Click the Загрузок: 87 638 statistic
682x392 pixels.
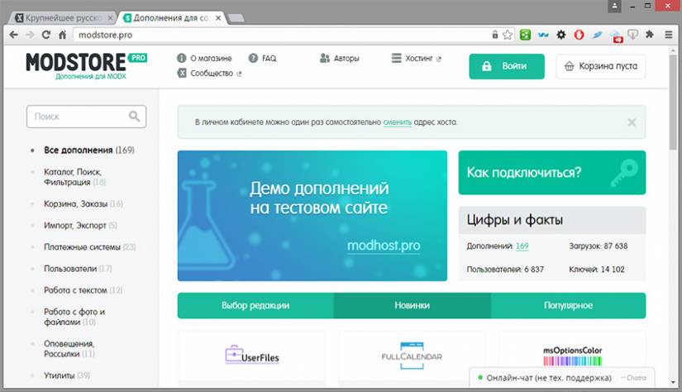click(598, 246)
